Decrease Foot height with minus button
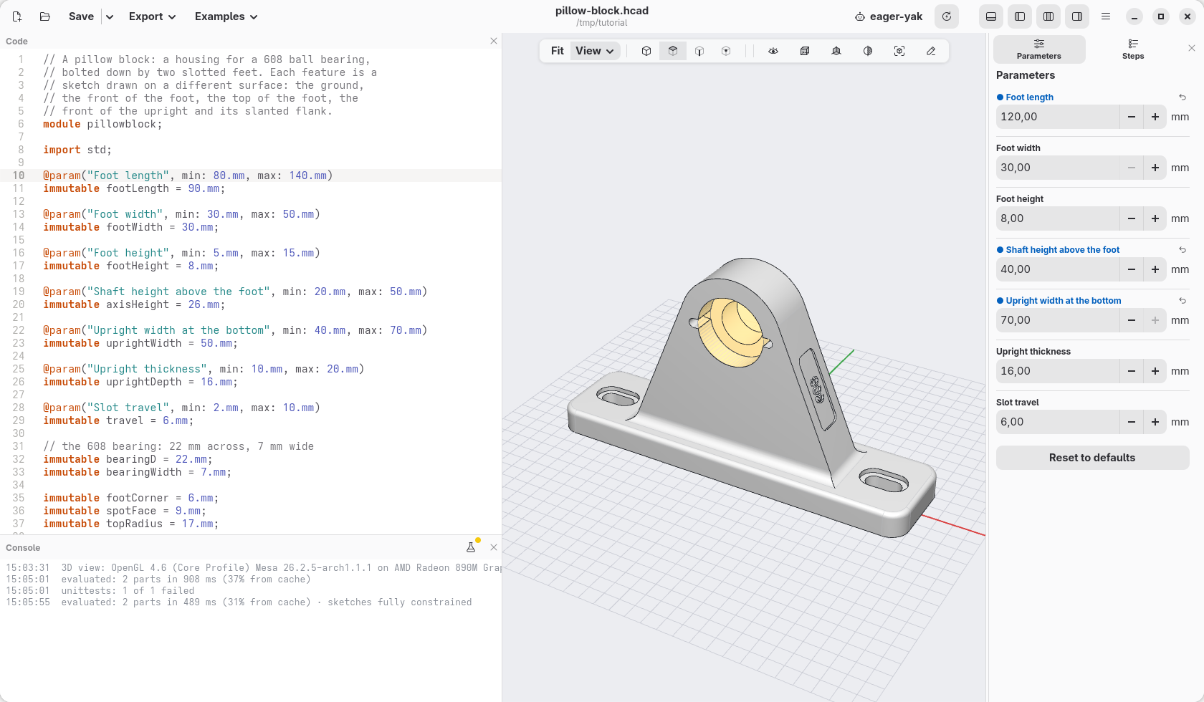 (1132, 218)
